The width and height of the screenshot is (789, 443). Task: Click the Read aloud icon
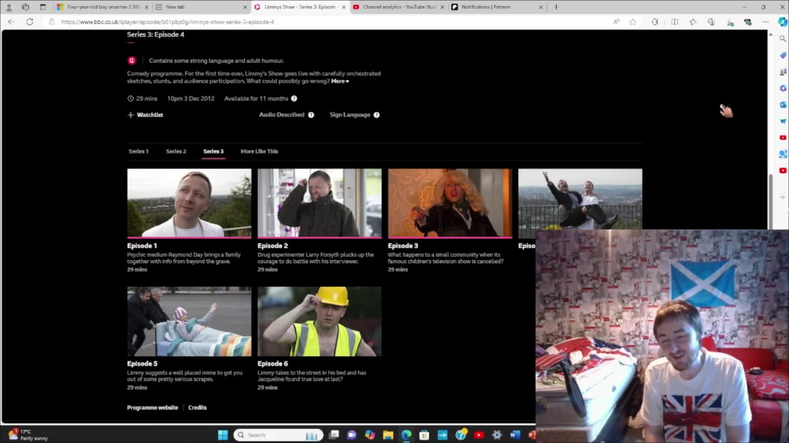pyautogui.click(x=616, y=22)
